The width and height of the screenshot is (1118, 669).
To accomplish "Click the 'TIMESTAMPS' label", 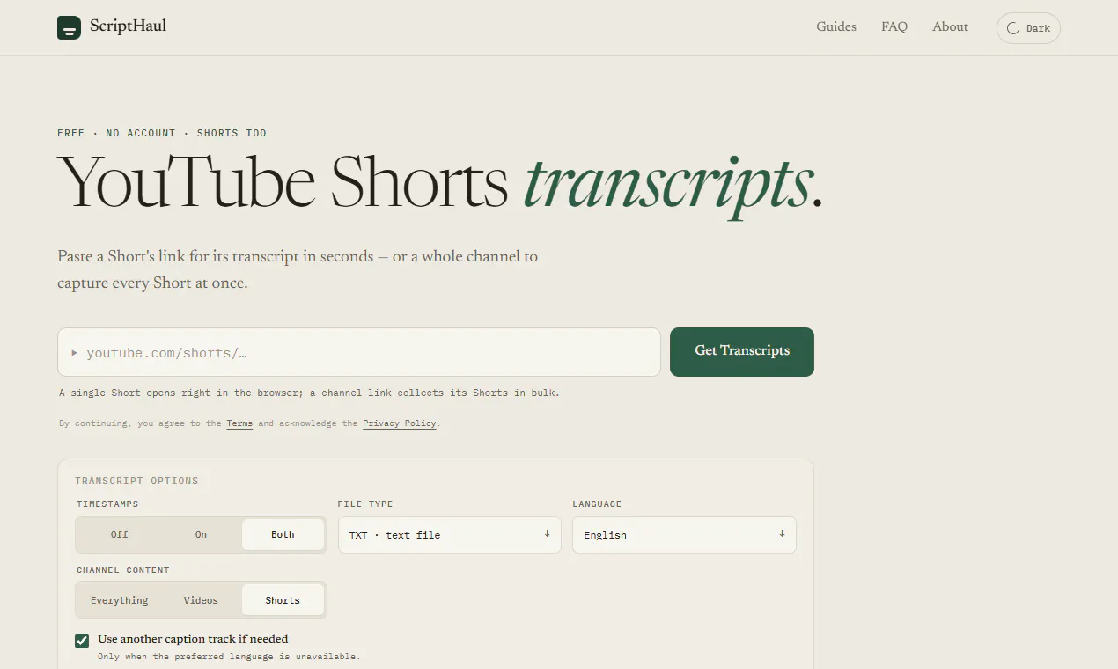I will pyautogui.click(x=107, y=504).
